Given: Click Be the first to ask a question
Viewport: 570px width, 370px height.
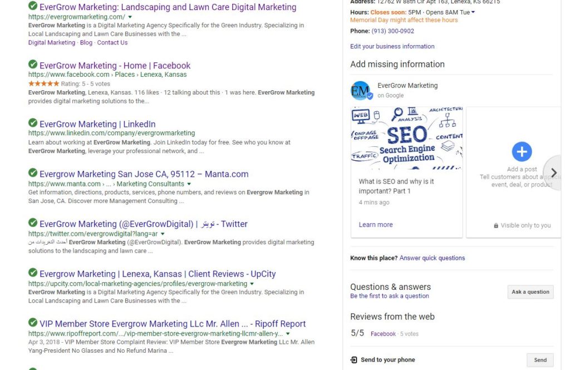Looking at the screenshot, I should coord(389,296).
